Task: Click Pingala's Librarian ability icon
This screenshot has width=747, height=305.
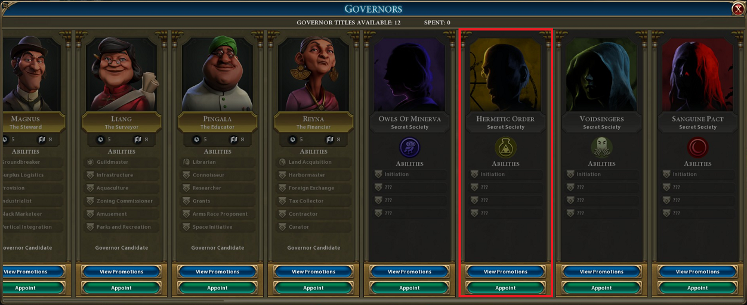Action: pos(187,162)
